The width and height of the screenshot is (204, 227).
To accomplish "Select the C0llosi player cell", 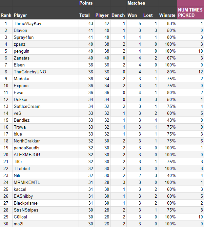I will click(x=45, y=217).
